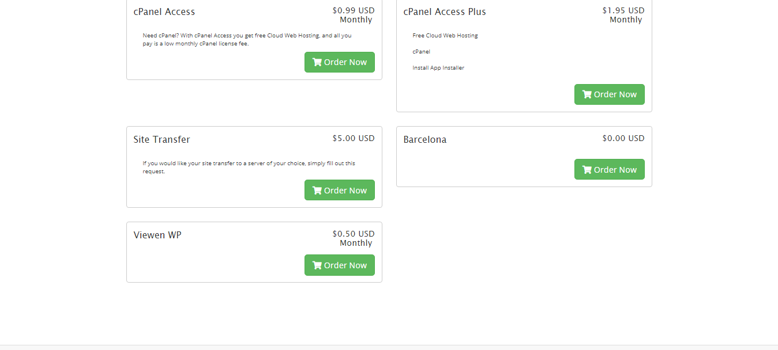Click the cart icon for Viewen WP

pos(317,265)
